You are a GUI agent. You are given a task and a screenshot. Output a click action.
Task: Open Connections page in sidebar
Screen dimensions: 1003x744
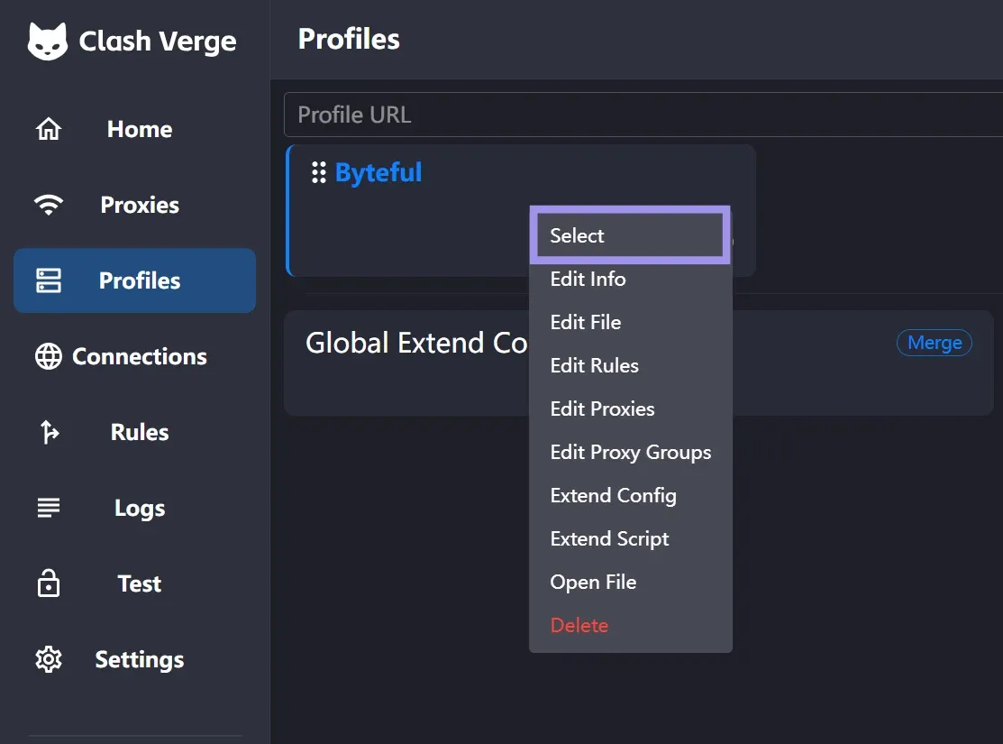(x=134, y=356)
